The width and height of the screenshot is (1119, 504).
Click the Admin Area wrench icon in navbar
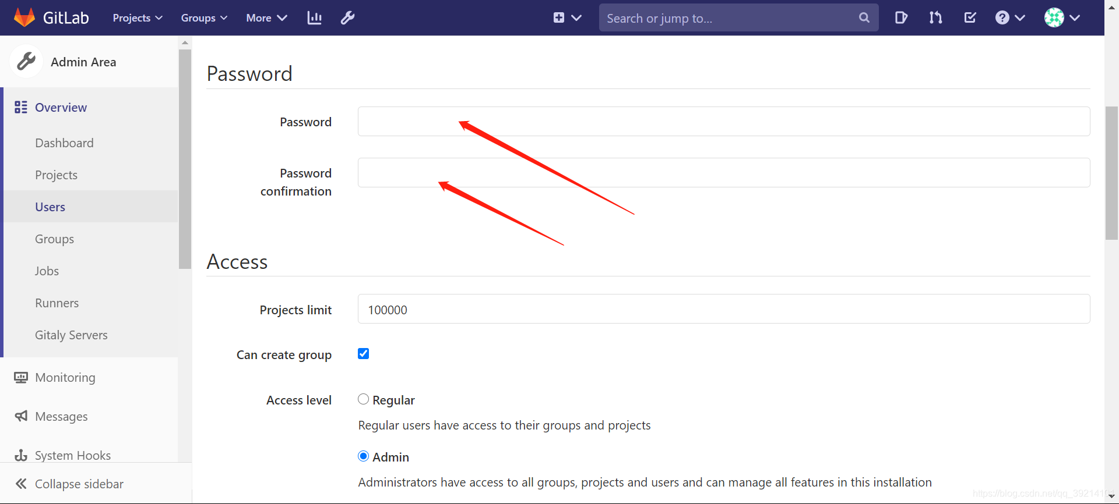pos(348,18)
